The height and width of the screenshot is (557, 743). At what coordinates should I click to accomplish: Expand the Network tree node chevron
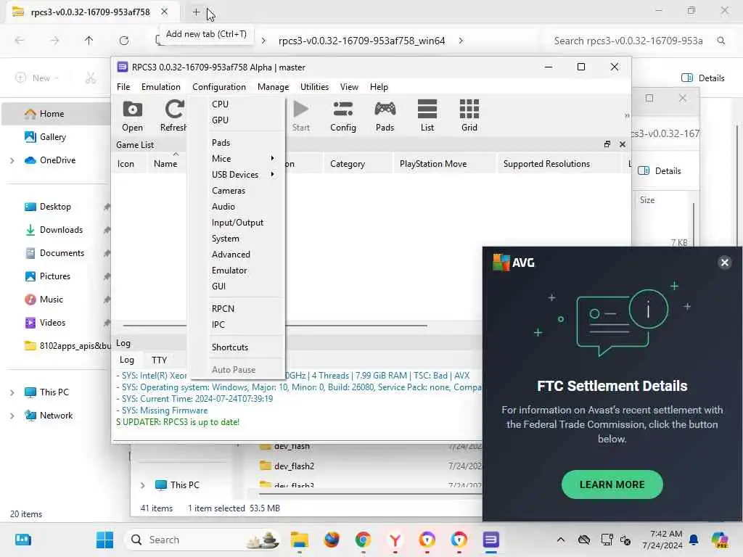click(12, 416)
